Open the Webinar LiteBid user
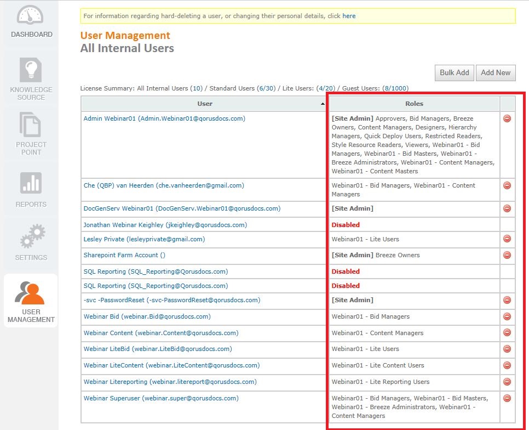The height and width of the screenshot is (430, 529). point(158,349)
